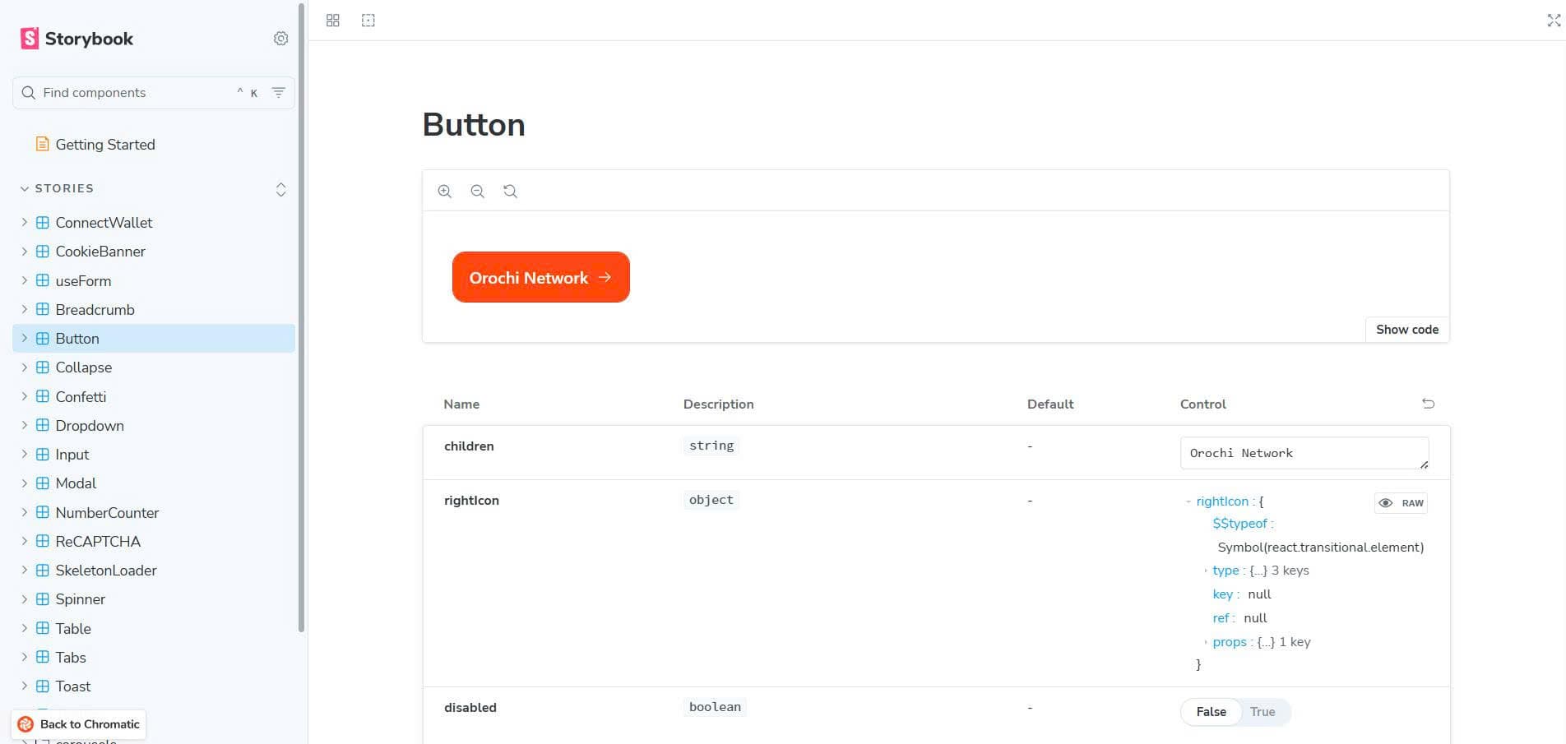Expand the type {...} 3 keys node
The image size is (1566, 744).
[1206, 571]
